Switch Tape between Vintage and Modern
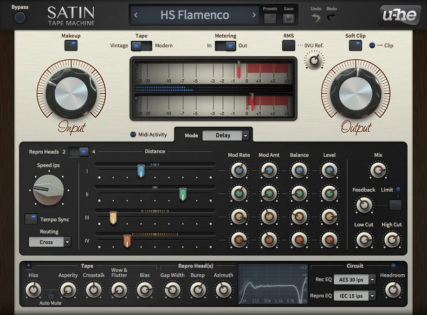Screen dimensions: 427x315 (141, 45)
